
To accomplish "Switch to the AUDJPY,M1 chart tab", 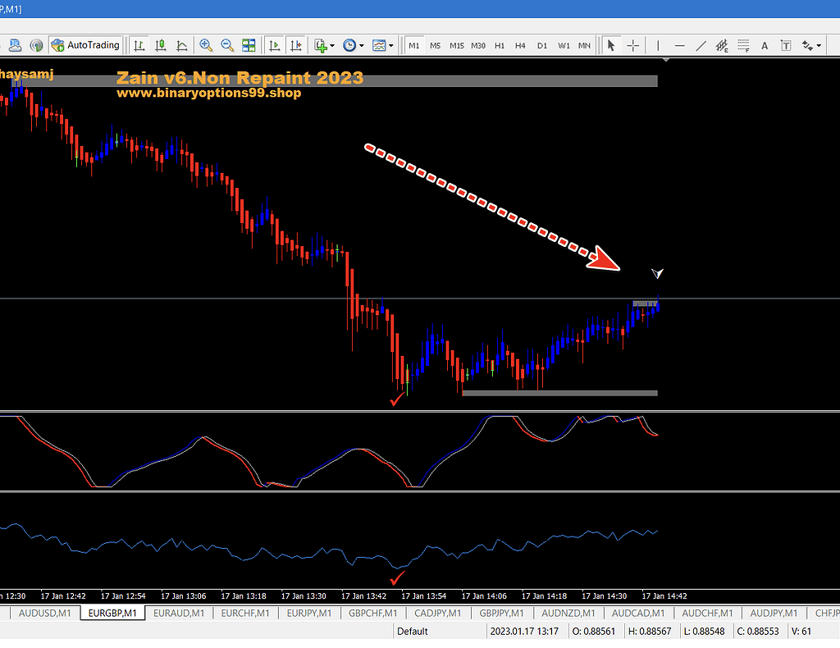I will 774,614.
